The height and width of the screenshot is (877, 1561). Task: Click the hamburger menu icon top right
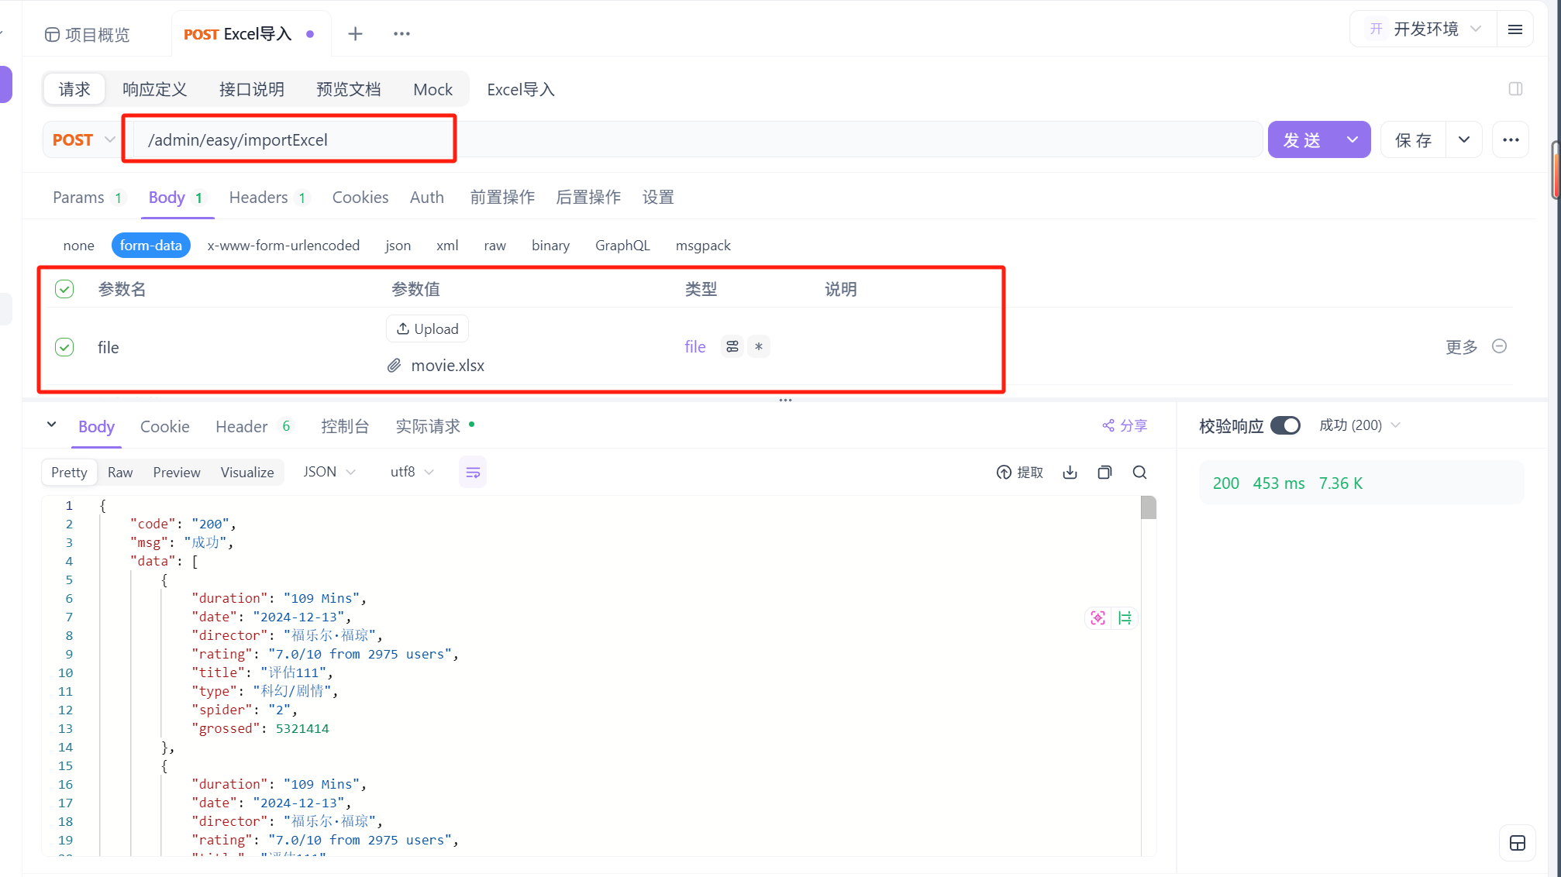point(1515,29)
